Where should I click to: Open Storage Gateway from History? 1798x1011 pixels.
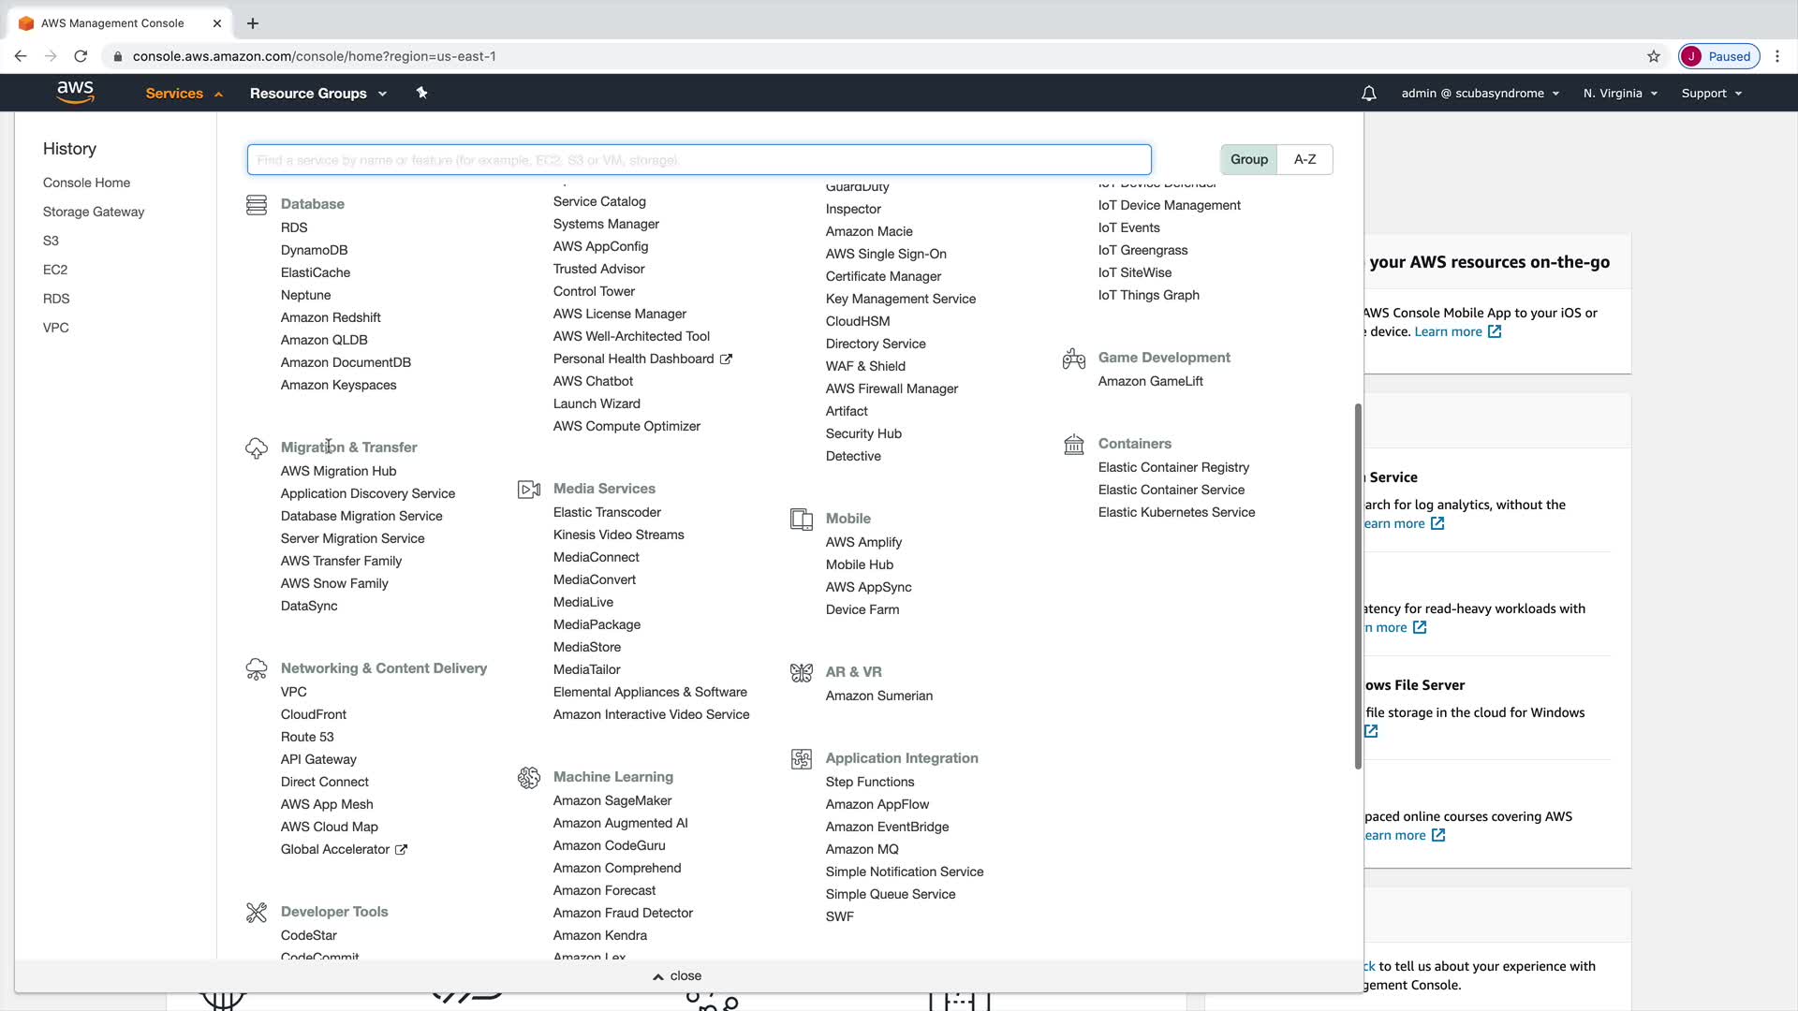94,212
